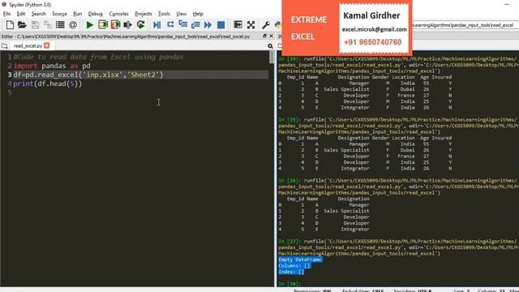
Task: Toggle fullscreen mode crossed-arrows icon
Action: tap(251, 25)
